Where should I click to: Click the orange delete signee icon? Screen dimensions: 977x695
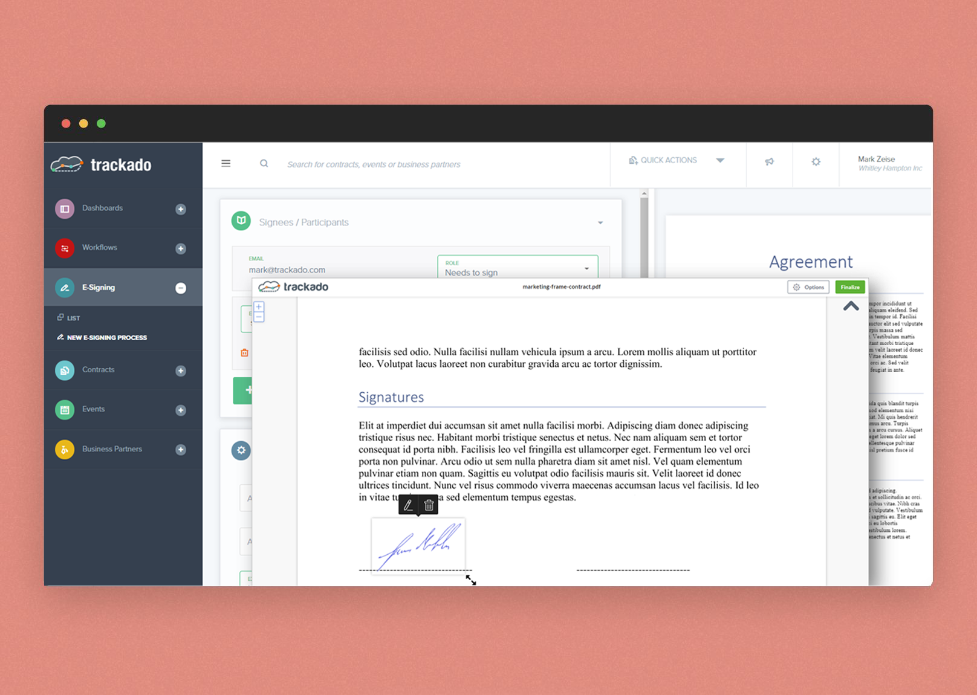coord(244,353)
